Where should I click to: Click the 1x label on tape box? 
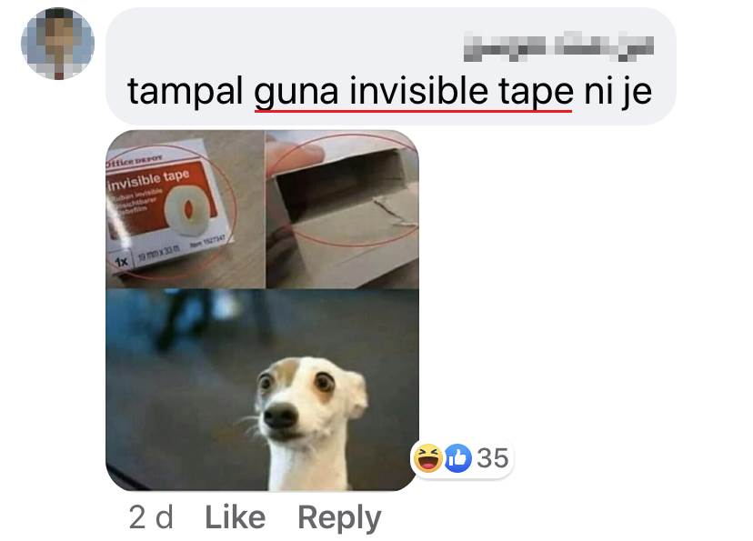[122, 262]
